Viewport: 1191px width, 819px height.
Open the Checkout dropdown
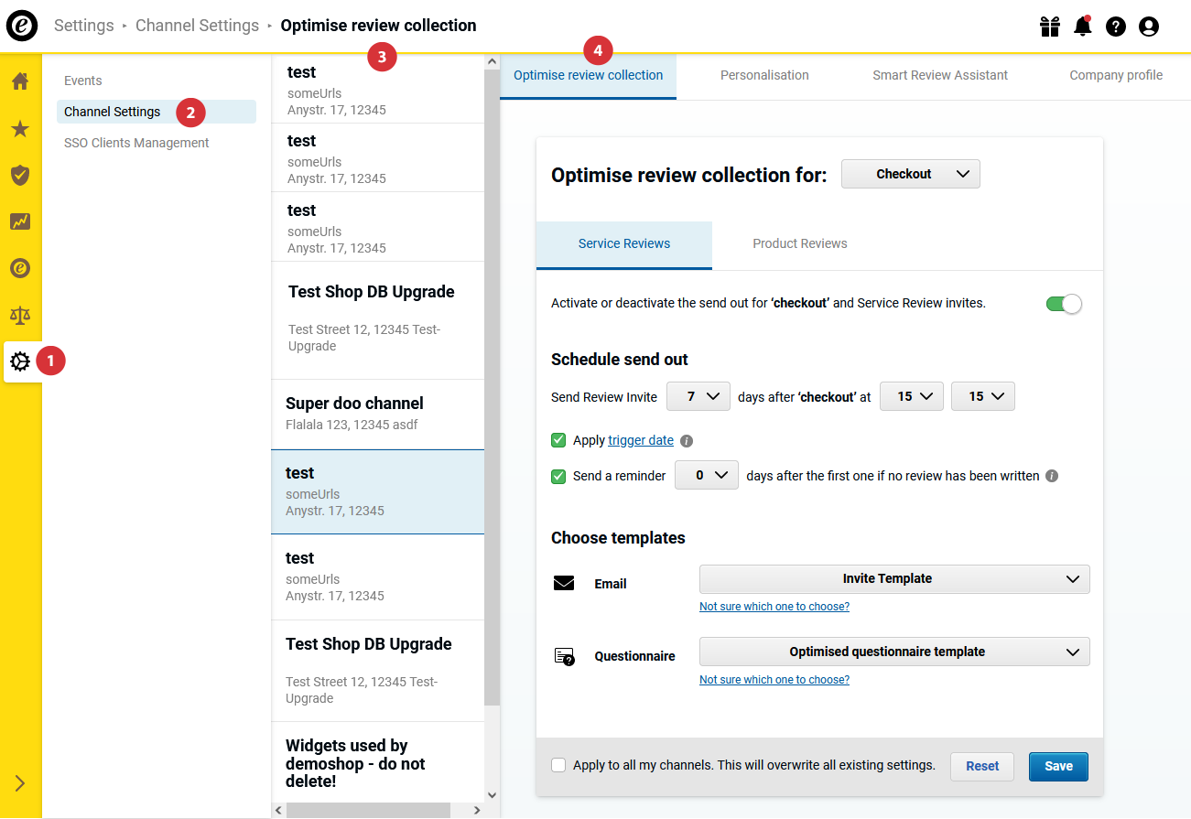coord(911,174)
